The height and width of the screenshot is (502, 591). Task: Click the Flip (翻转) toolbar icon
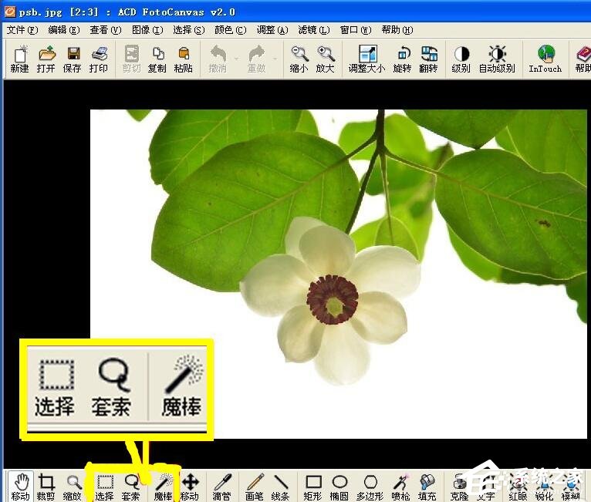pyautogui.click(x=428, y=59)
